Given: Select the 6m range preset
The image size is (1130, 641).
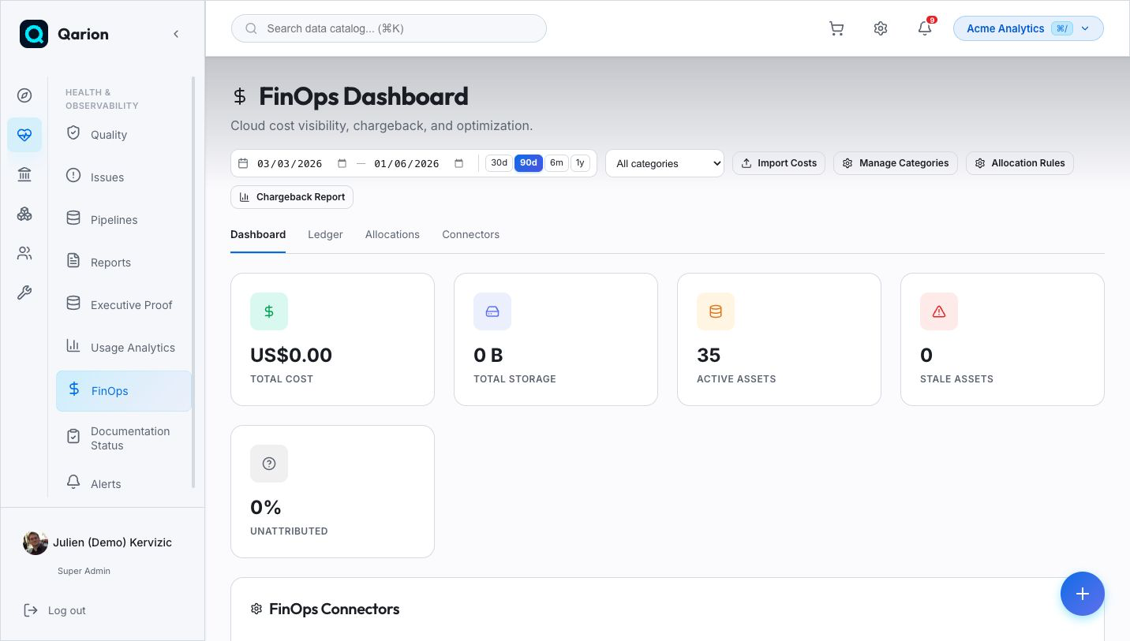Looking at the screenshot, I should click(556, 163).
